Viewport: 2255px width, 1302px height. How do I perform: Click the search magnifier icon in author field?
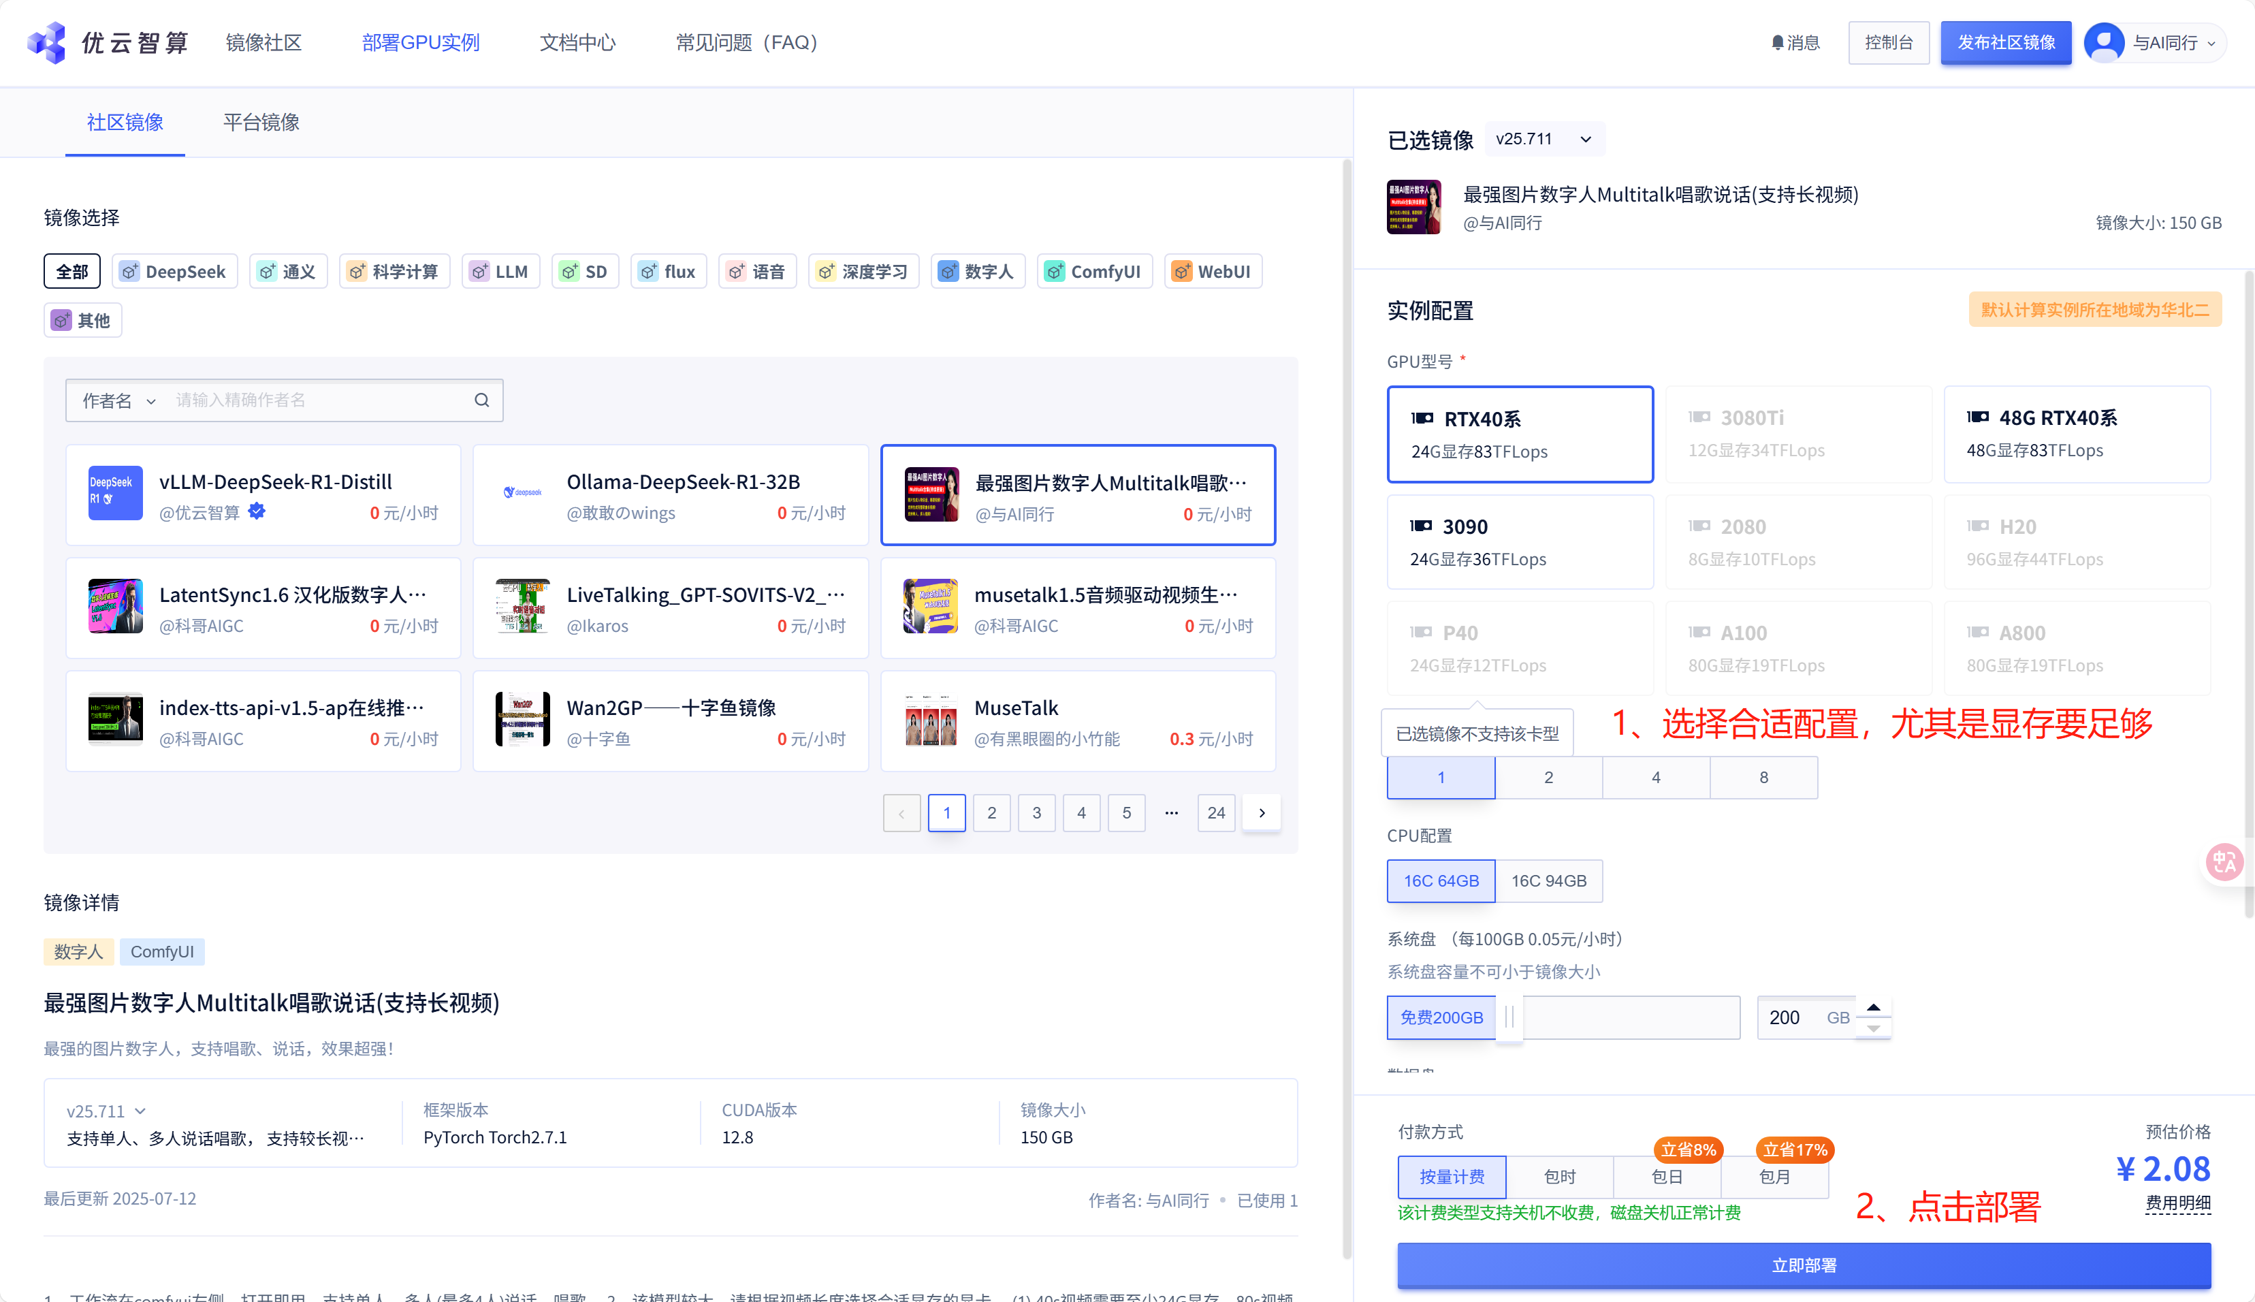(482, 400)
